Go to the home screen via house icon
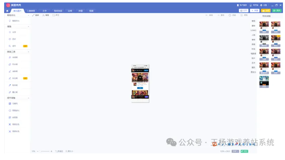The width and height of the screenshot is (285, 160). point(7,11)
